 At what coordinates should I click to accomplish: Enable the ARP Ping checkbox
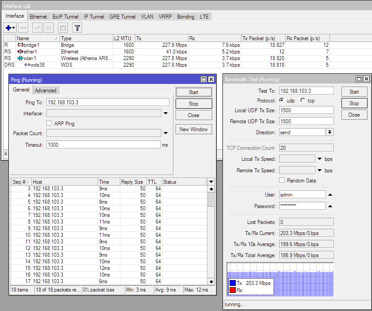(x=50, y=124)
